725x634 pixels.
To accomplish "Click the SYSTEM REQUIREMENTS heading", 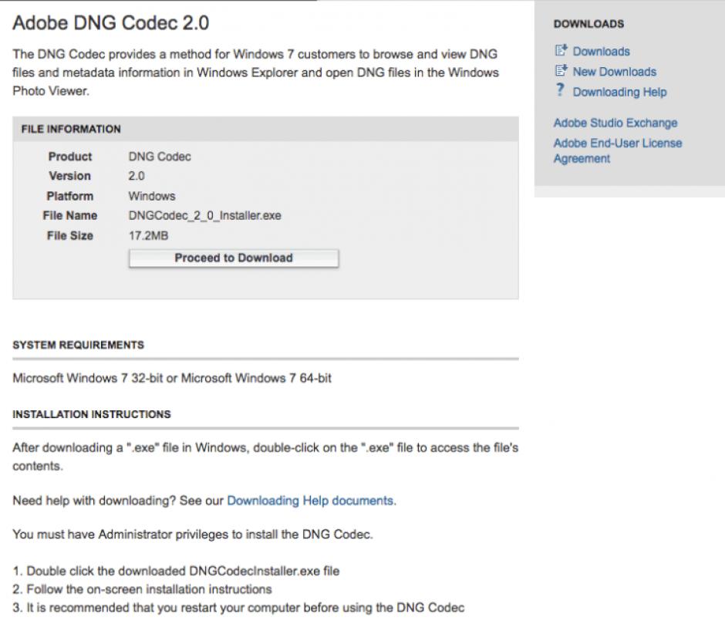I will pos(79,345).
